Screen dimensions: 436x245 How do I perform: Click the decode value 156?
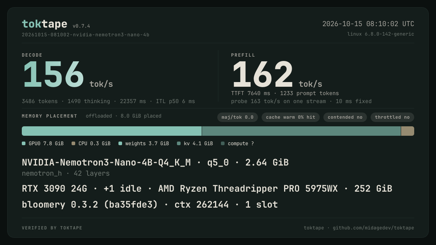pos(53,75)
